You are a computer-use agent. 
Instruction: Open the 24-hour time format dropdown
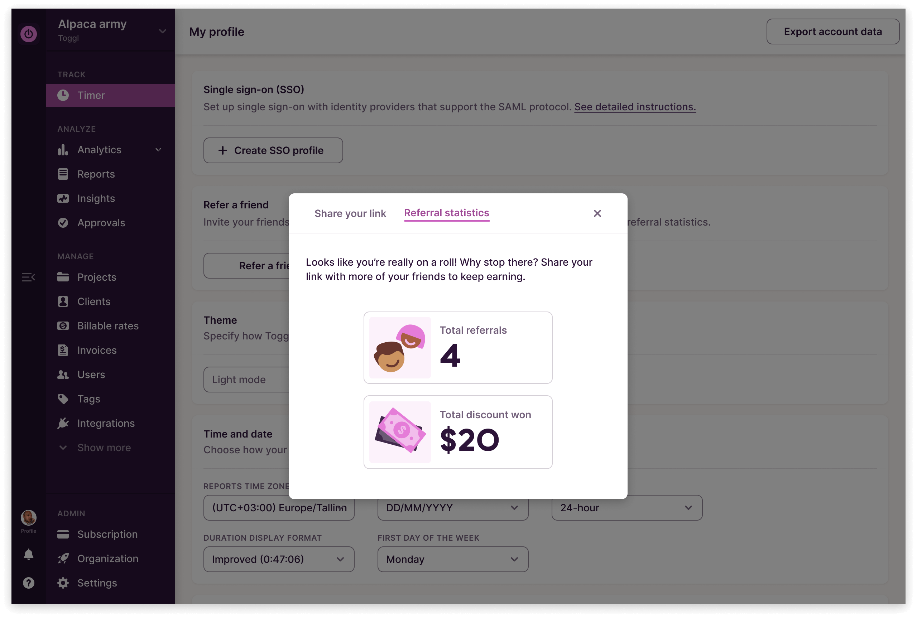[627, 508]
